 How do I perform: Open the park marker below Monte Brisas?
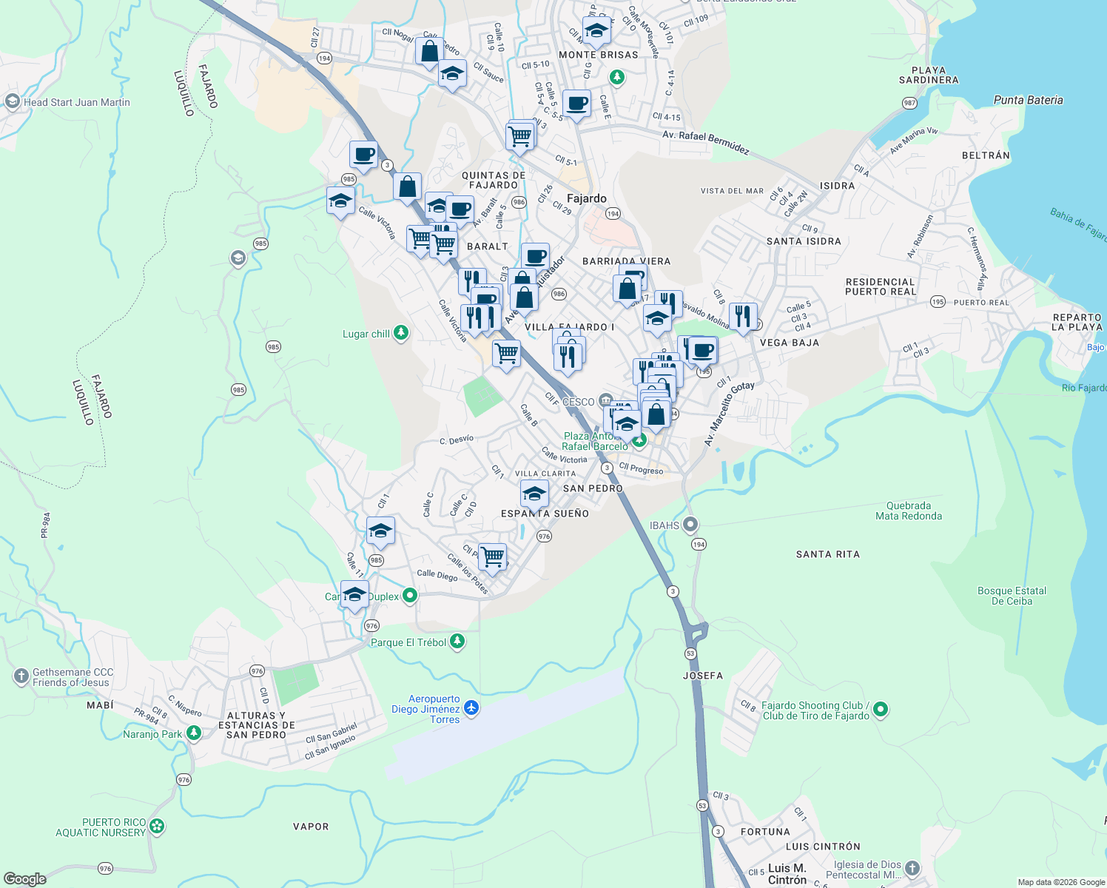pyautogui.click(x=616, y=77)
